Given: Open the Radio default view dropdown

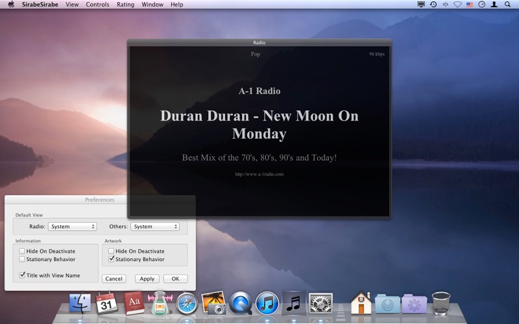Looking at the screenshot, I should [x=73, y=226].
